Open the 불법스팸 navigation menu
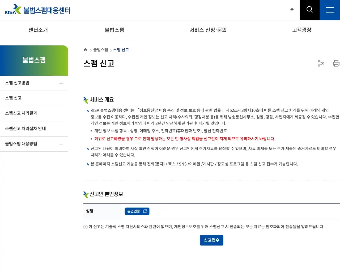Image resolution: width=340 pixels, height=272 pixels. (x=114, y=30)
